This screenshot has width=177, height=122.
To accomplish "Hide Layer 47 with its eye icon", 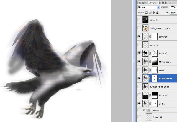I will 139,53.
